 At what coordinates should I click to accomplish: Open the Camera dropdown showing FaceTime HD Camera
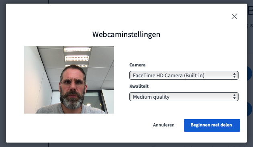click(184, 75)
